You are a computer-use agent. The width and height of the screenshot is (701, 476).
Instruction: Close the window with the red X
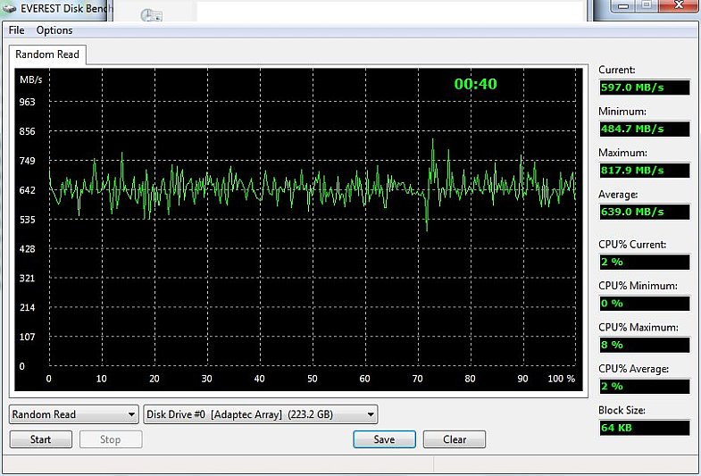point(679,5)
